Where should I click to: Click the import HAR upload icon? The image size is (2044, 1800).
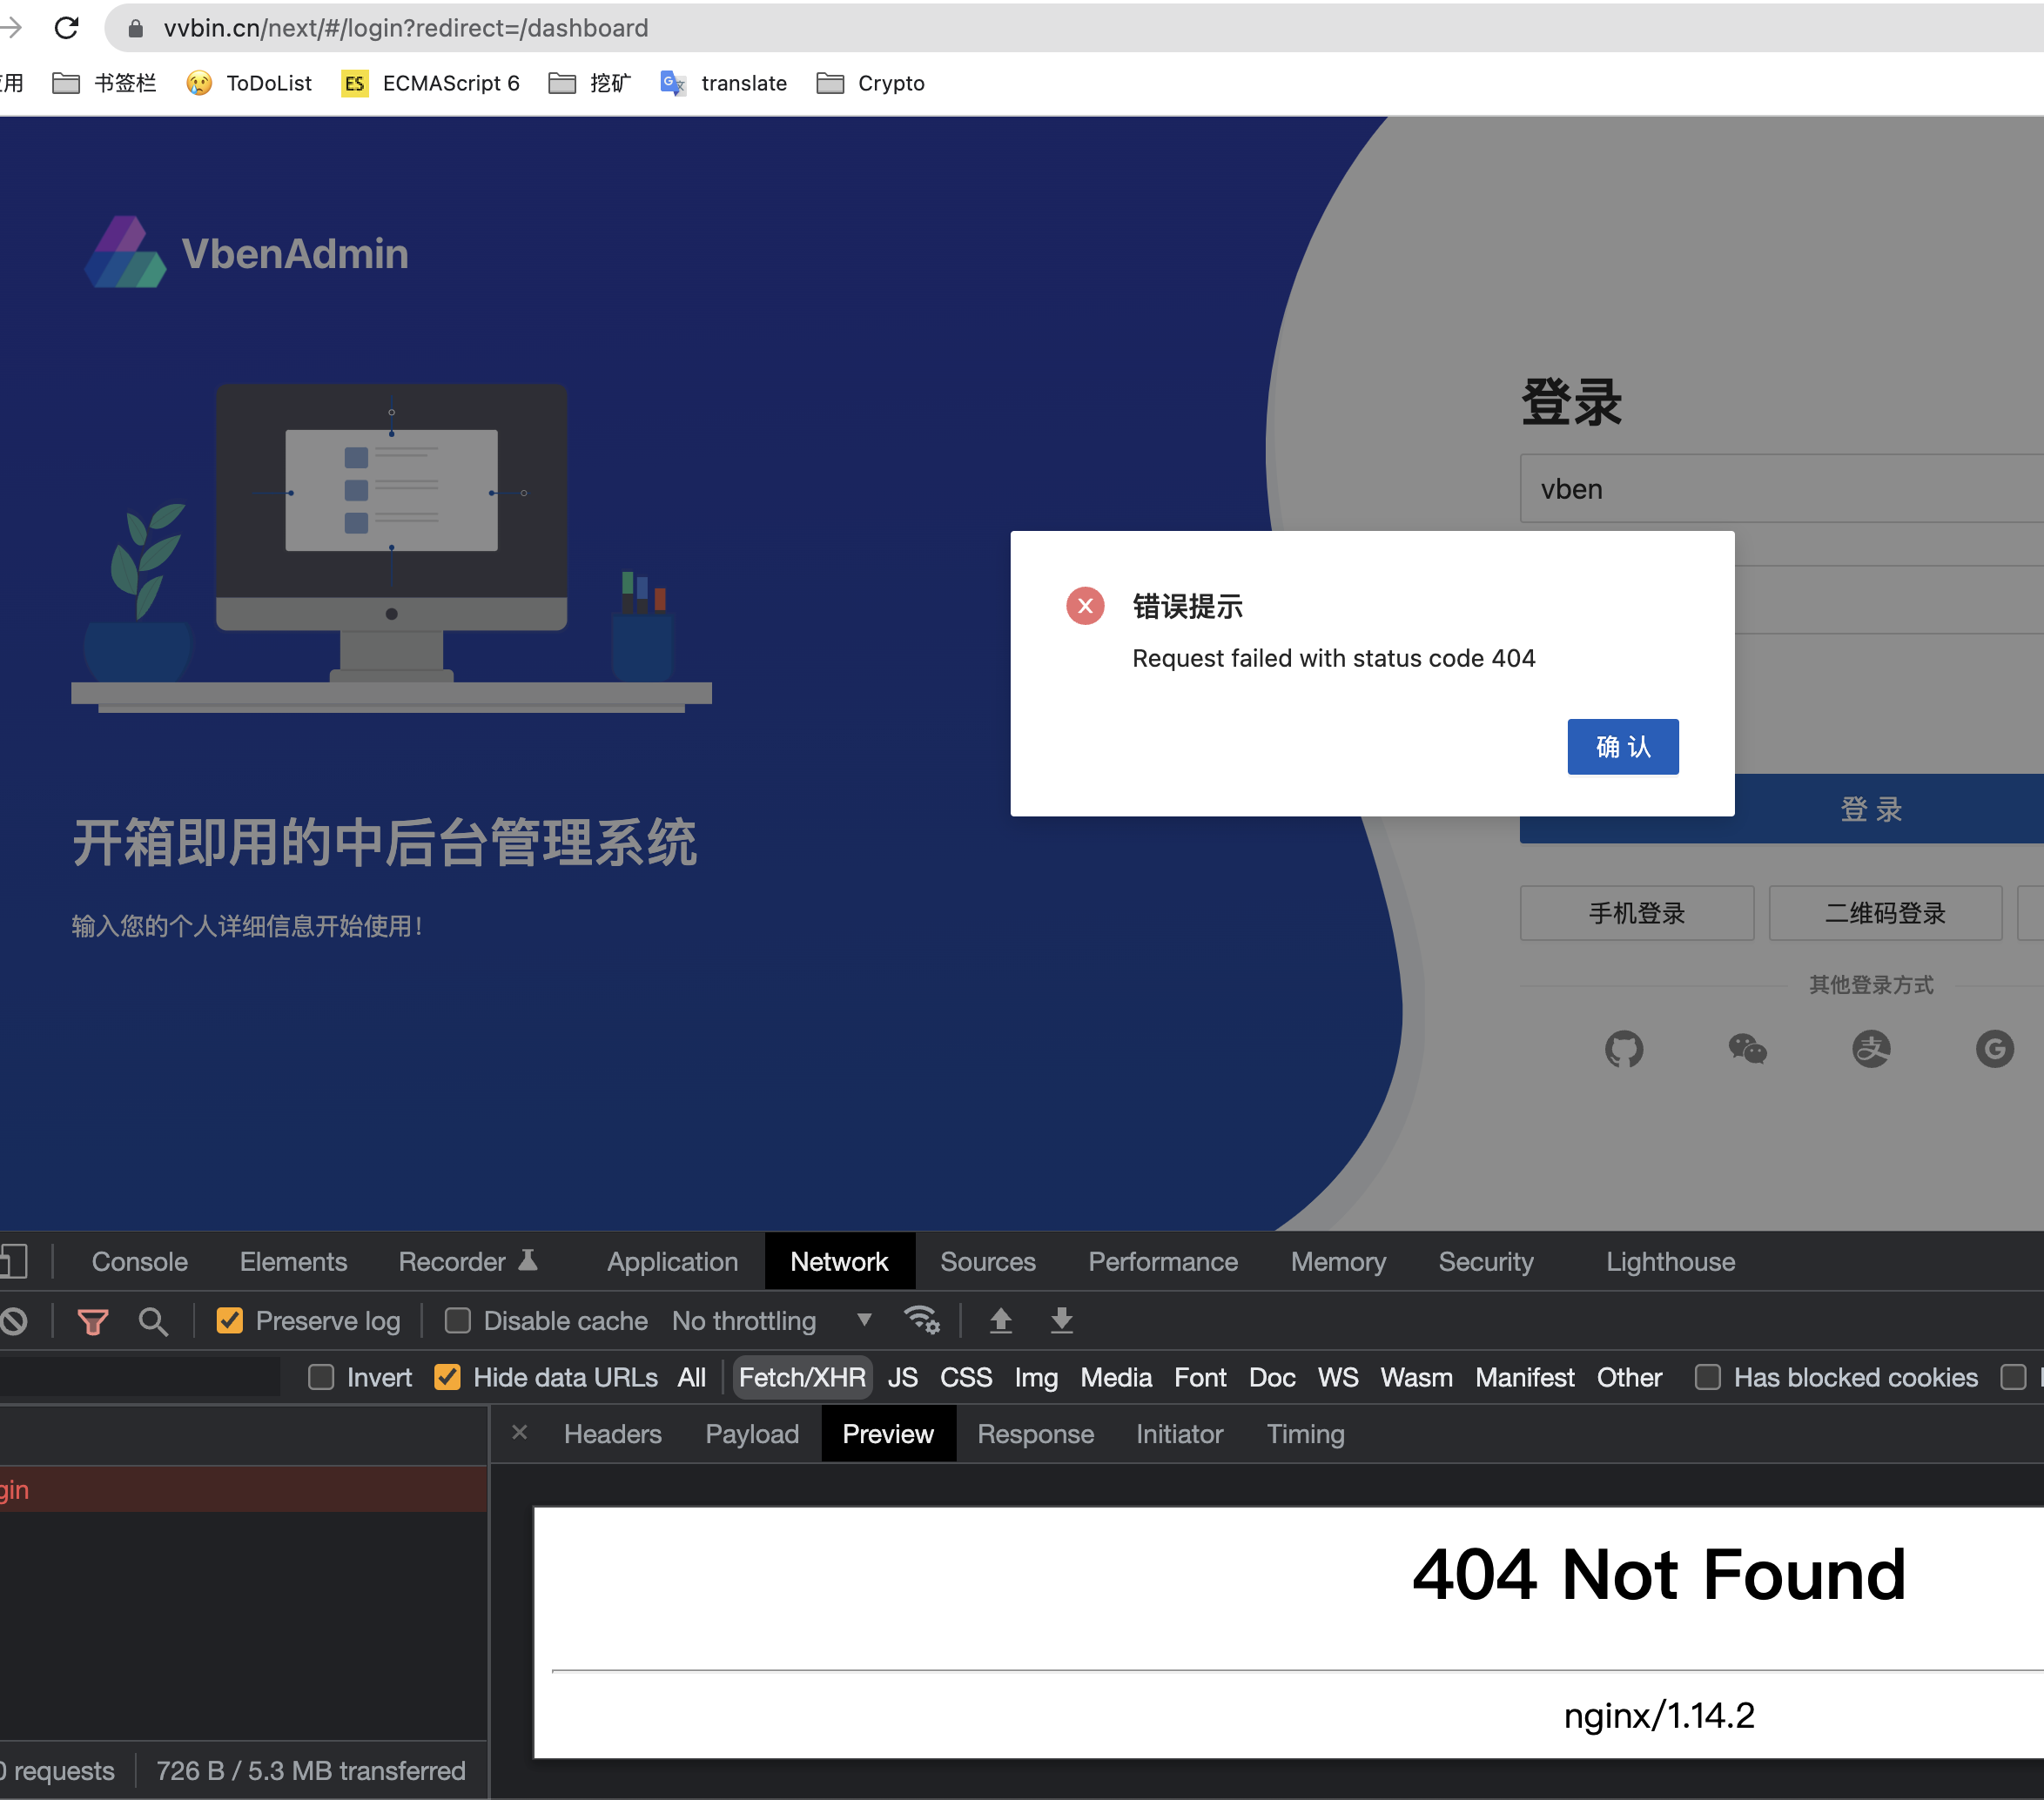pyautogui.click(x=1001, y=1321)
